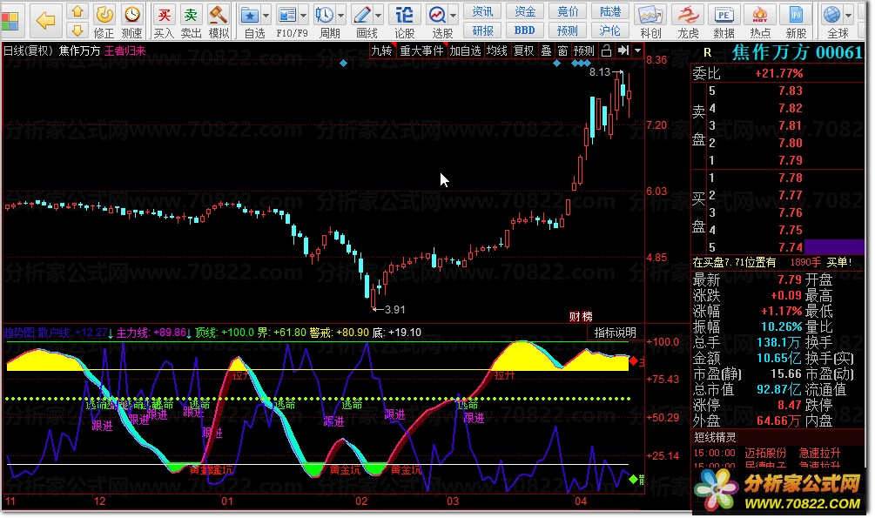The image size is (875, 518).
Task: Open the 选股 stock screener
Action: [x=437, y=15]
